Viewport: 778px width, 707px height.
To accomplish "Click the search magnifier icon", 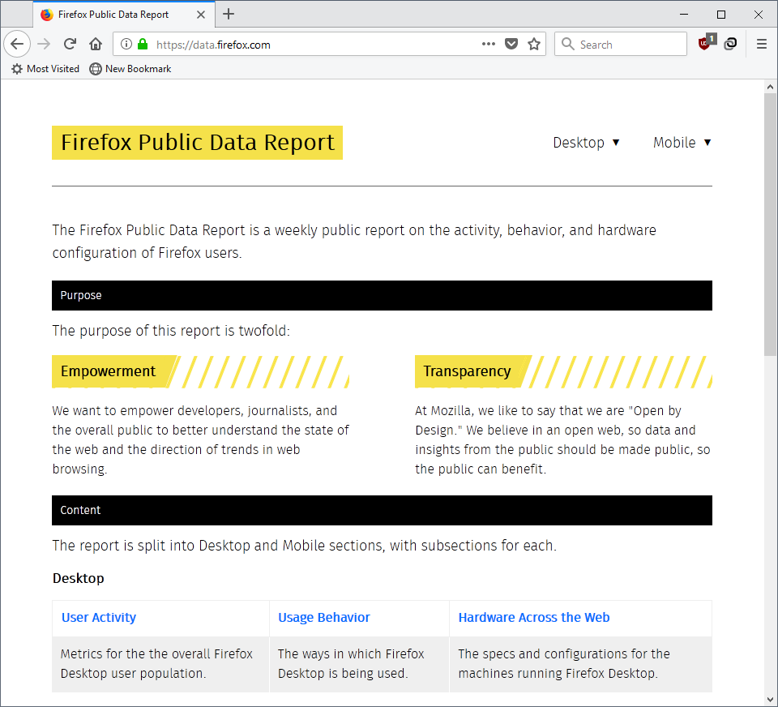I will coord(567,44).
